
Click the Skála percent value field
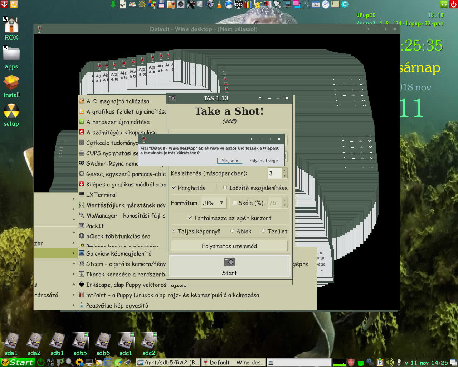click(x=275, y=203)
